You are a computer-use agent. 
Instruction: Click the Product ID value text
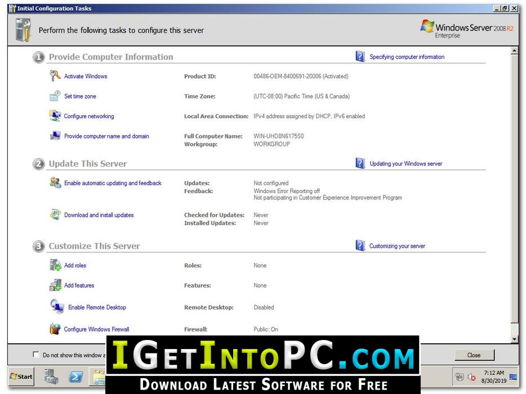(301, 76)
